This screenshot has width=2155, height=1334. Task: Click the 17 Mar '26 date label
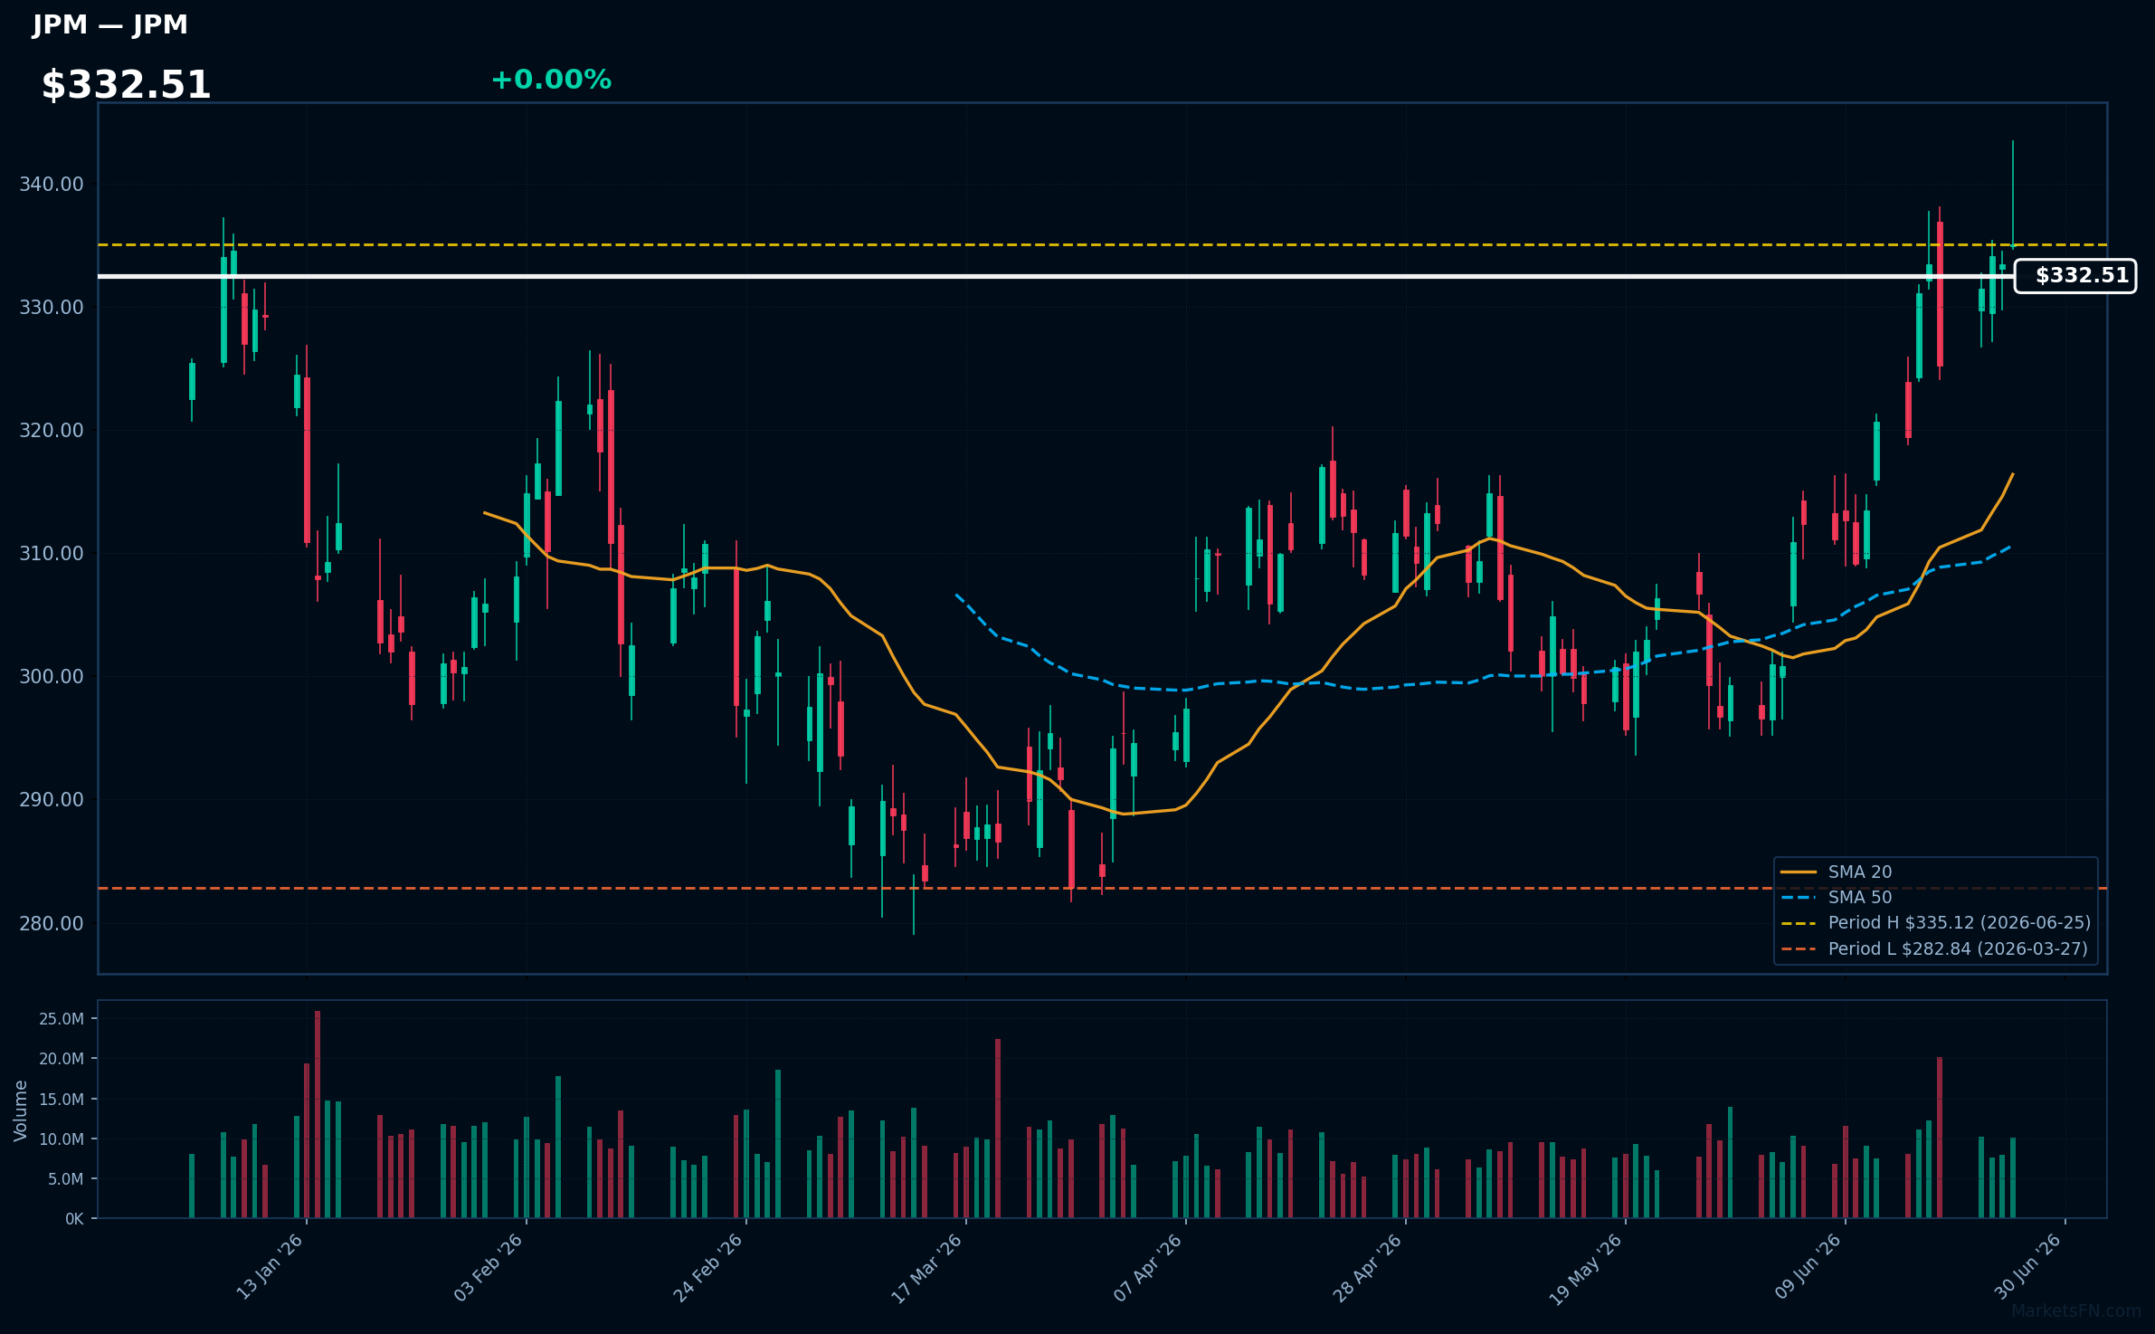(x=927, y=1268)
